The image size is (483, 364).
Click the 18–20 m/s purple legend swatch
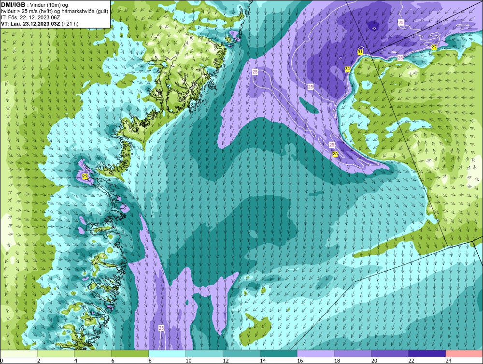click(x=353, y=353)
